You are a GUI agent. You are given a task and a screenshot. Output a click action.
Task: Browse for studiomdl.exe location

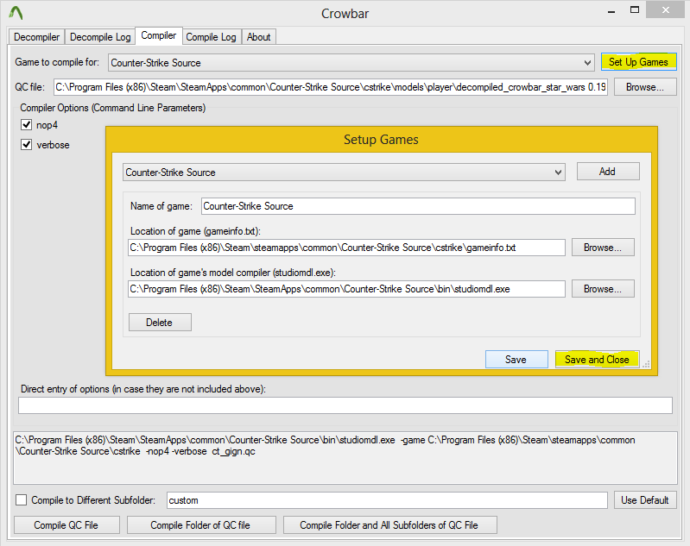click(603, 289)
